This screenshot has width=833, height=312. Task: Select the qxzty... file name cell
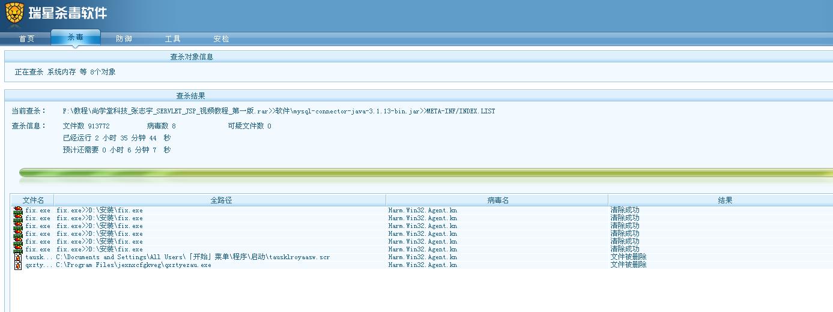coord(38,265)
